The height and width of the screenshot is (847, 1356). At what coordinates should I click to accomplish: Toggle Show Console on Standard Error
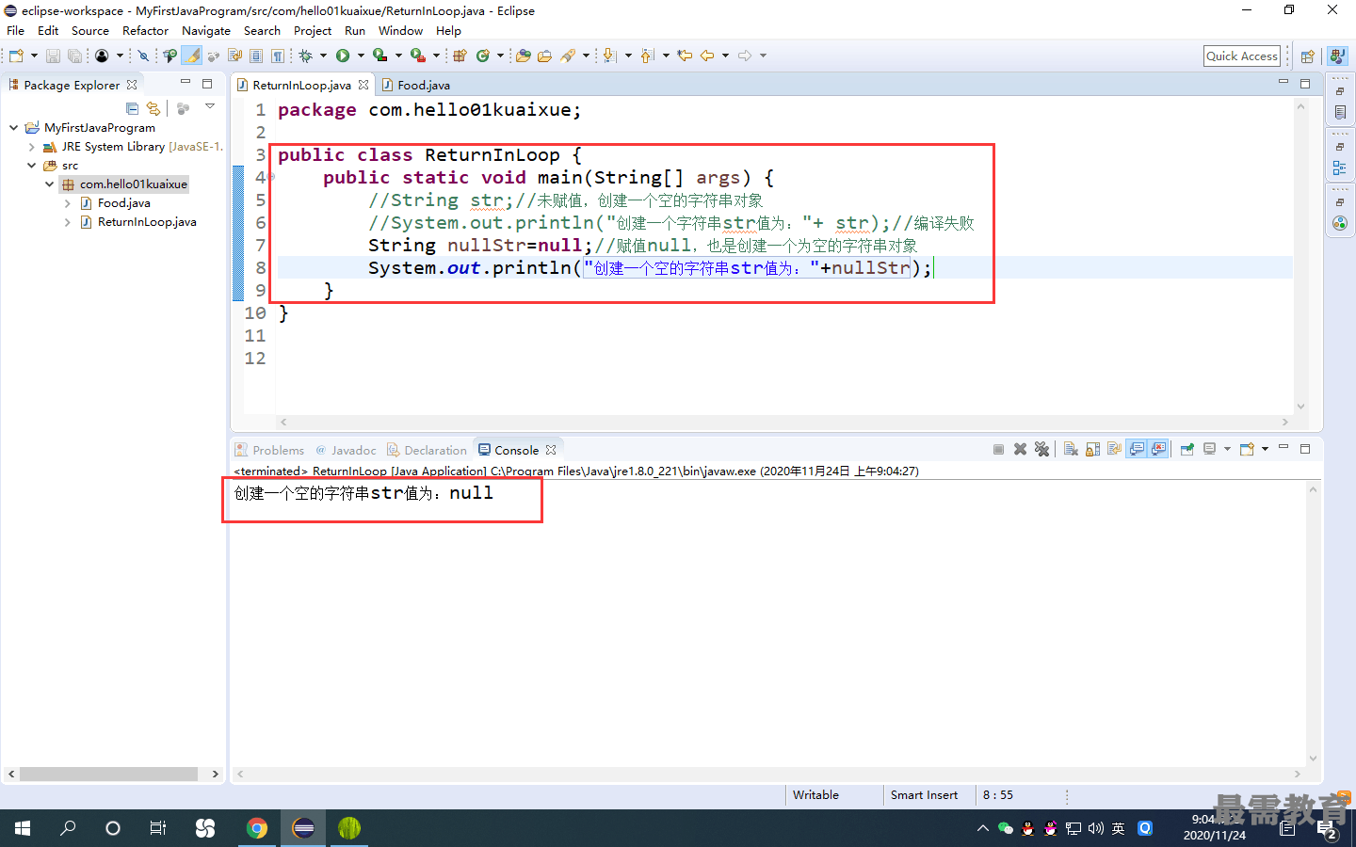(x=1158, y=449)
